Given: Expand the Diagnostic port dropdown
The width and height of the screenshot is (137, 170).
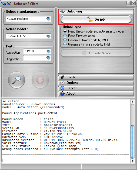Looking at the screenshot, I should (x=37, y=58).
